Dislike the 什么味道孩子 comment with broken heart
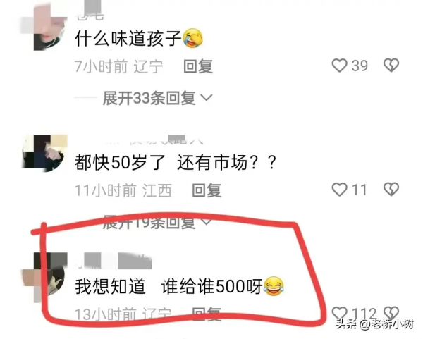The image size is (423, 339). (391, 66)
